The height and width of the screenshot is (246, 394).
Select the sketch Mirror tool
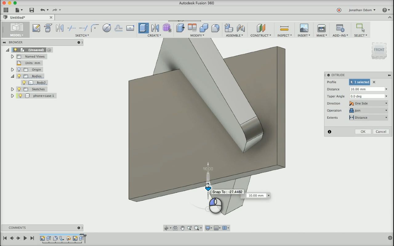click(x=60, y=28)
